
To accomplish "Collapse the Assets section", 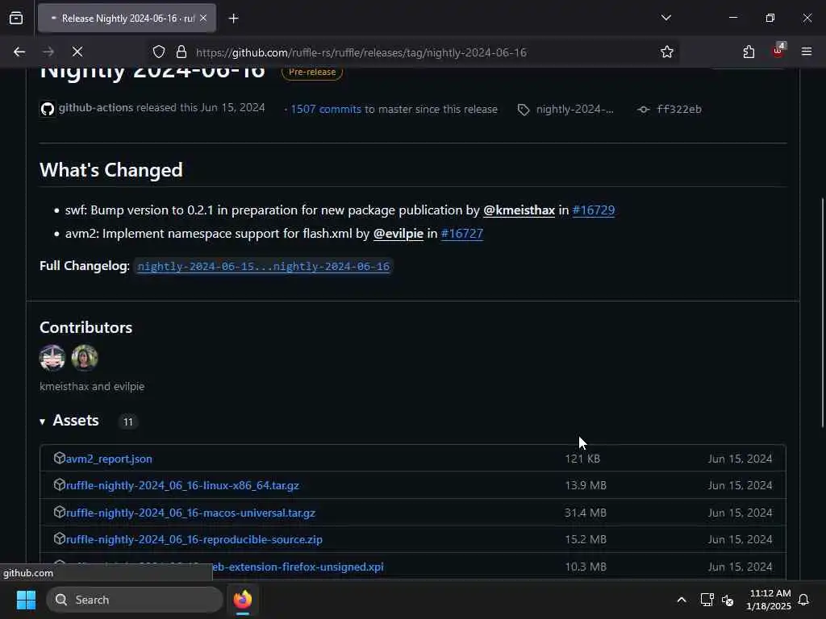I will 69,421.
